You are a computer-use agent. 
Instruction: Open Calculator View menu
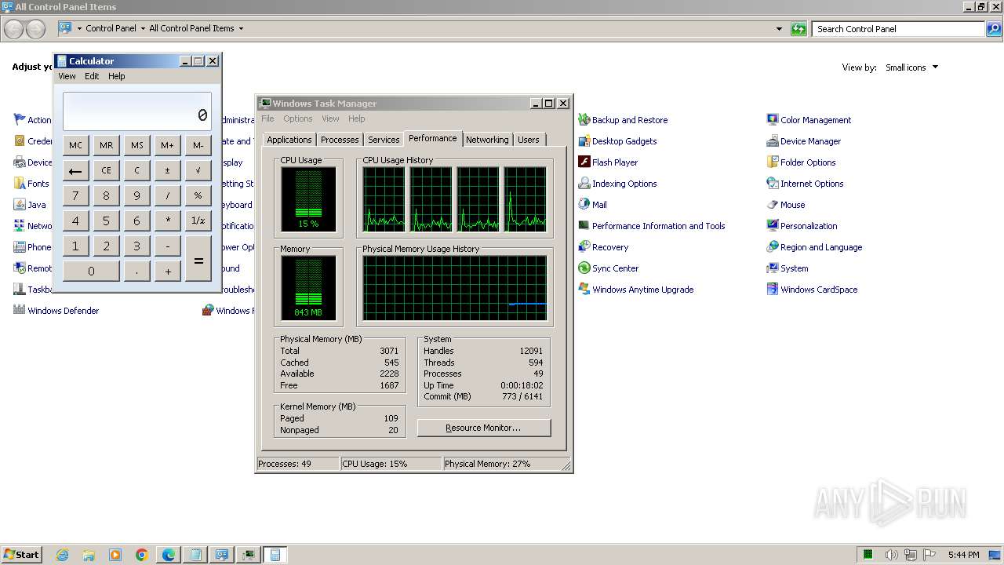[67, 76]
